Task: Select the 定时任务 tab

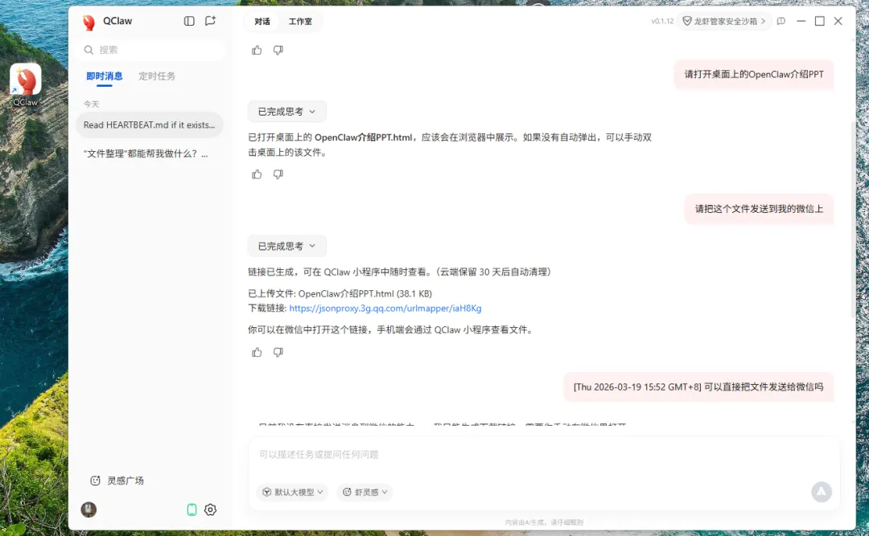Action: pos(157,76)
